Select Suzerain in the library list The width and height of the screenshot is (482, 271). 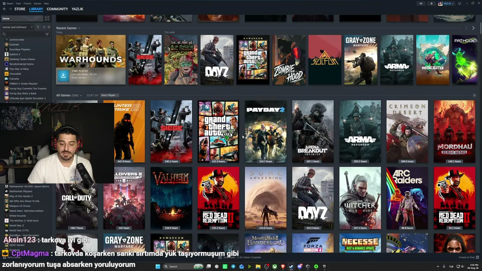coord(14,44)
